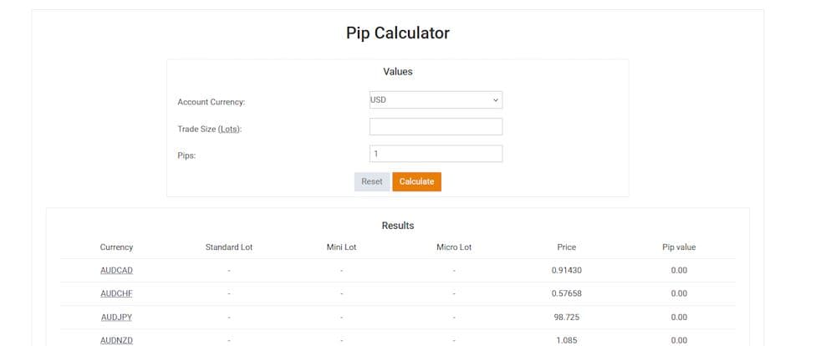
Task: Click the Currency column header
Action: [116, 247]
